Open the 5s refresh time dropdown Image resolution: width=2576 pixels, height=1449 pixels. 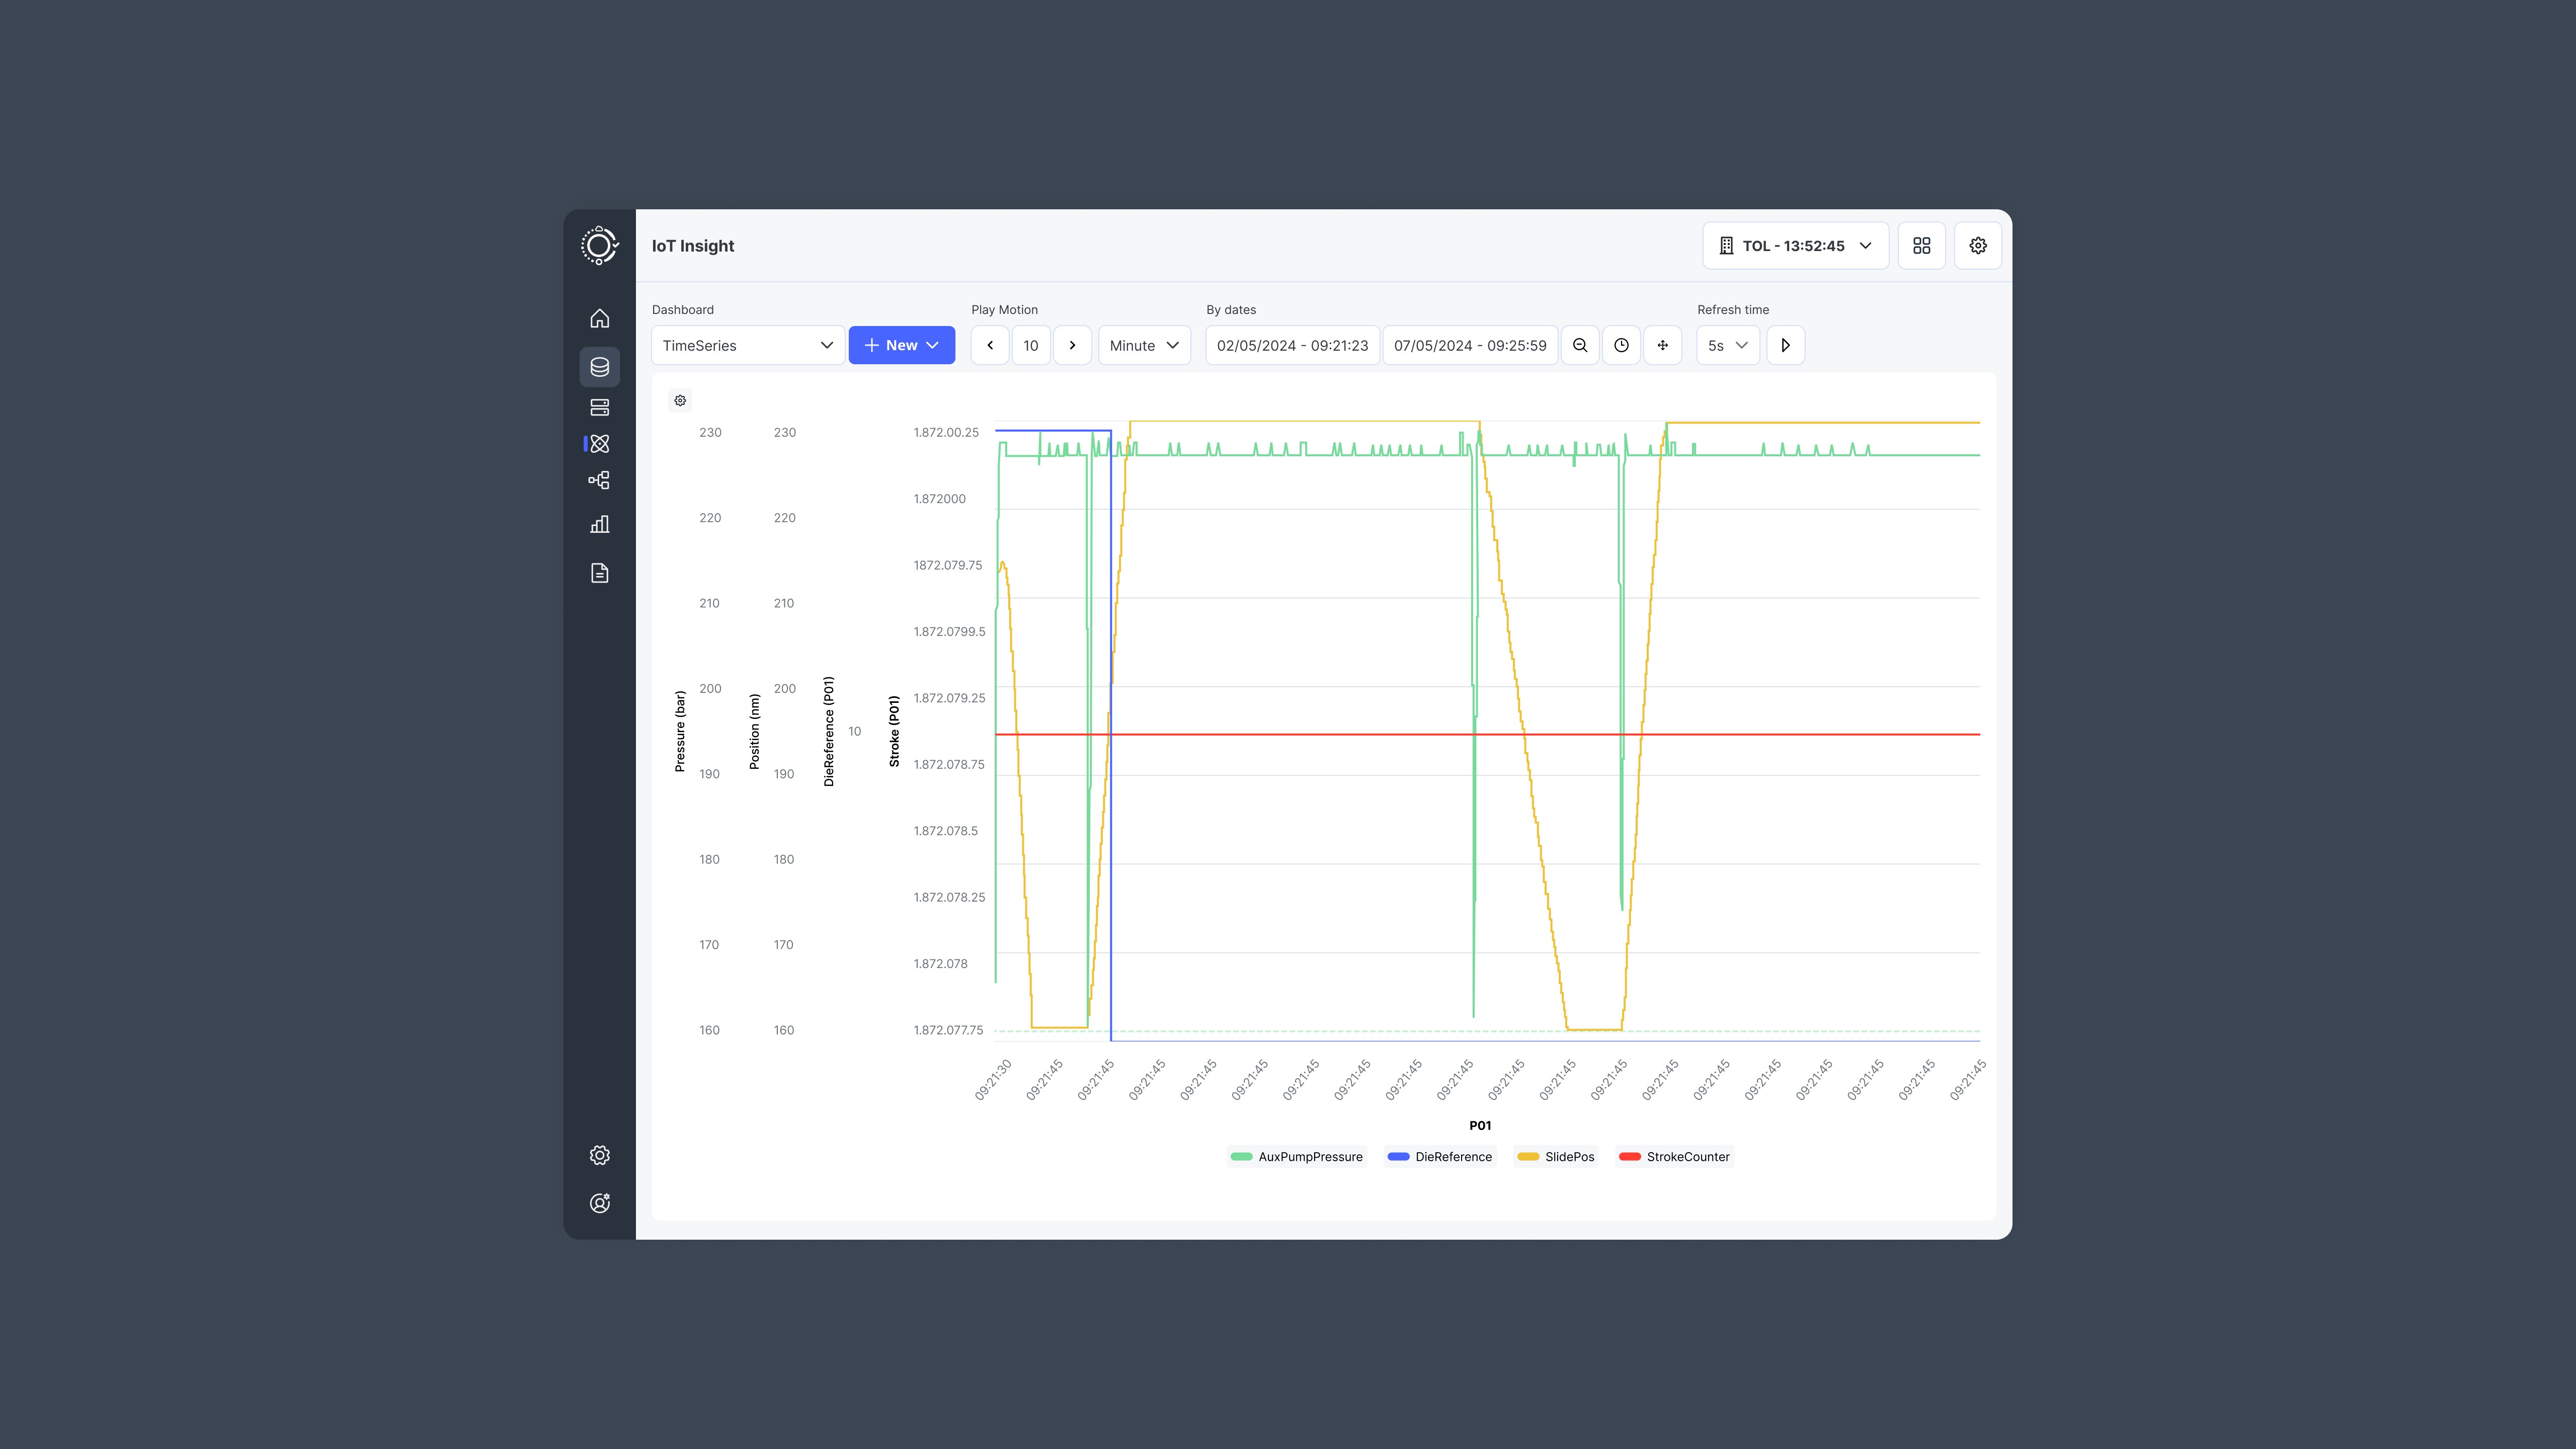point(1727,345)
